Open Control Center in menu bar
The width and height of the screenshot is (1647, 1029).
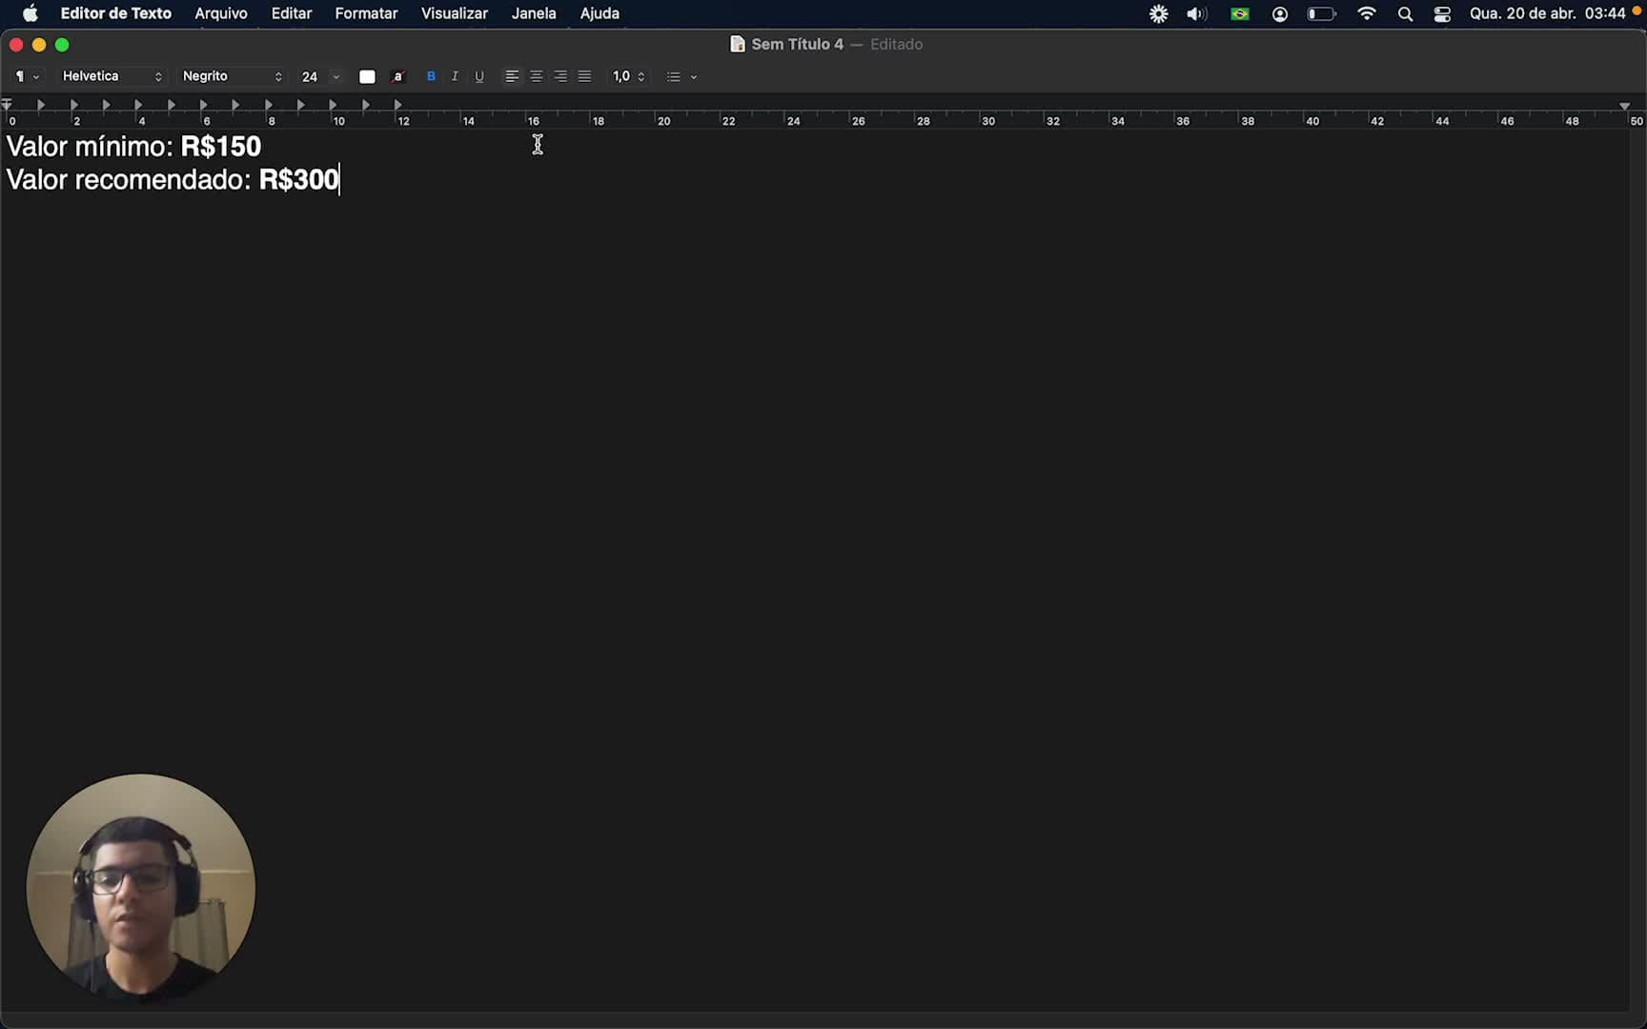click(1442, 14)
